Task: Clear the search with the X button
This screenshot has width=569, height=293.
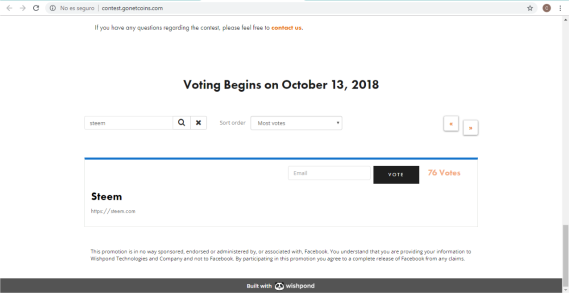Action: 198,123
